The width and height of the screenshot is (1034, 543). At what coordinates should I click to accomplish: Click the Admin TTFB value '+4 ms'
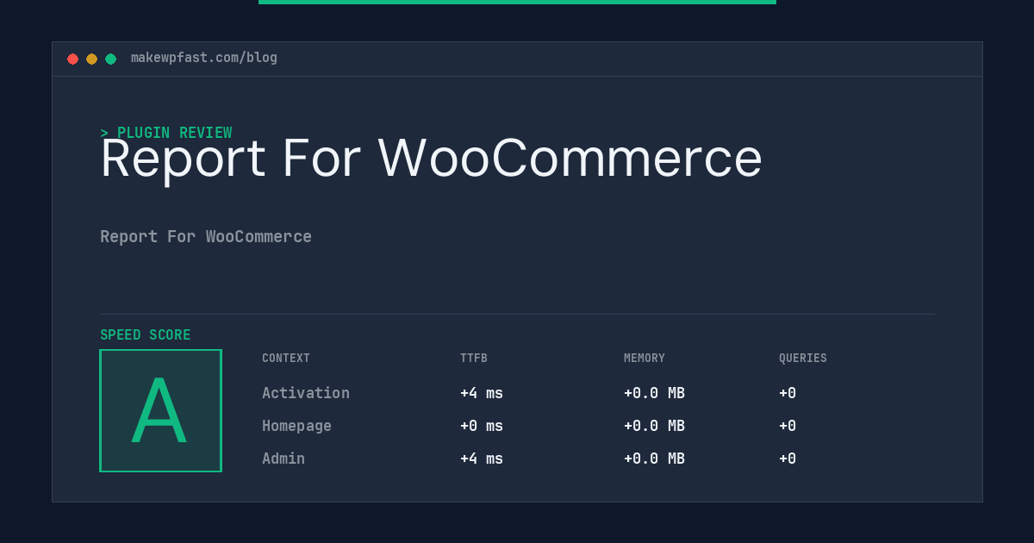[482, 459]
